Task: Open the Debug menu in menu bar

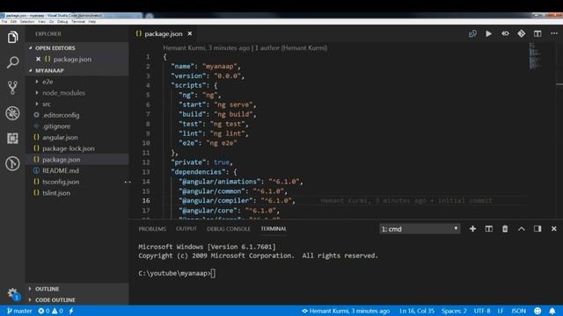Action: 62,21
